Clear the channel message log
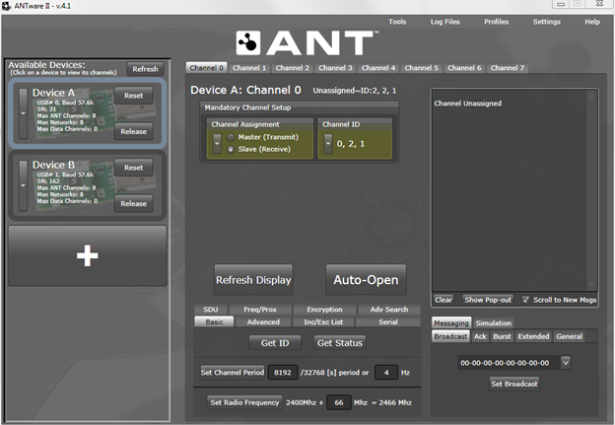615x425 pixels. 444,300
